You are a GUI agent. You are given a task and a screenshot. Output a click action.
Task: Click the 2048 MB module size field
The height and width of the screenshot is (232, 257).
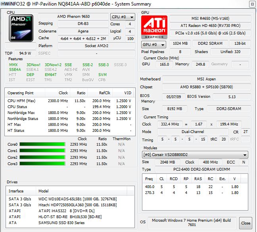point(167,162)
